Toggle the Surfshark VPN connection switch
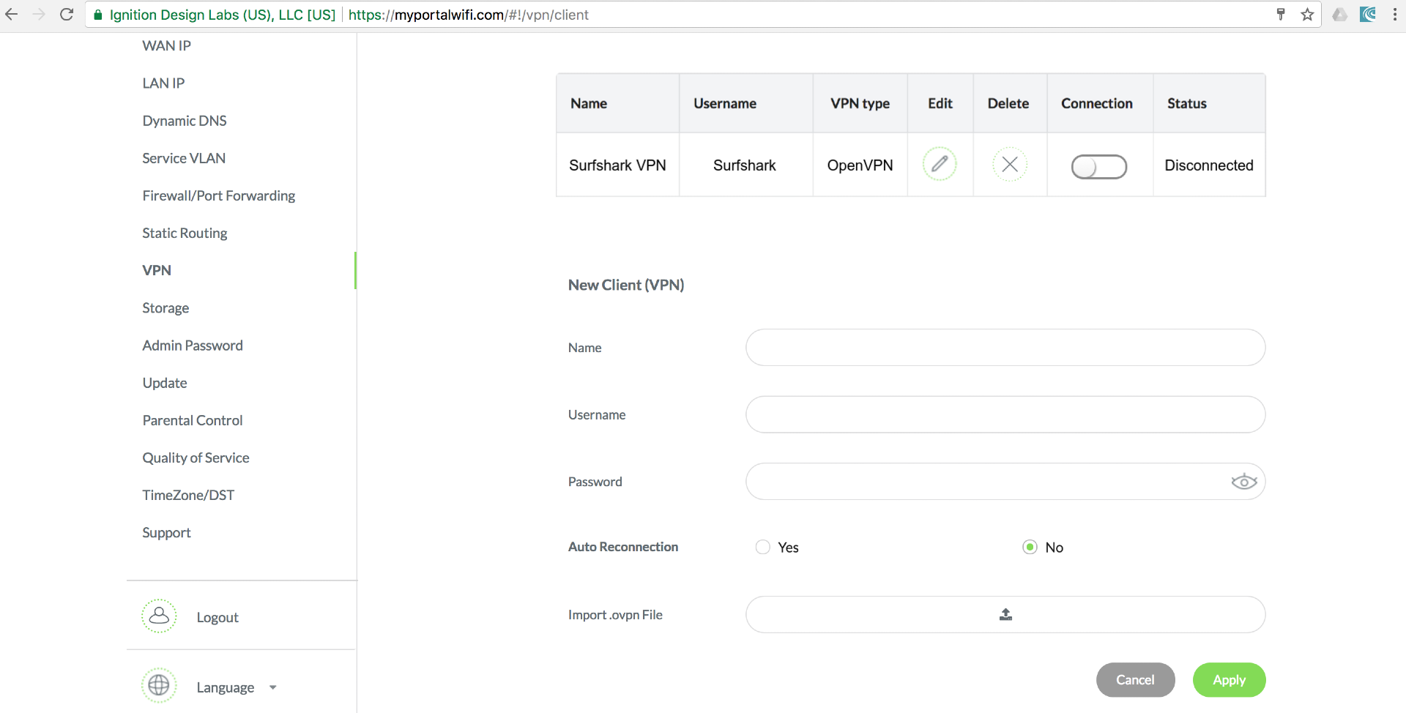The image size is (1406, 713). click(x=1098, y=167)
